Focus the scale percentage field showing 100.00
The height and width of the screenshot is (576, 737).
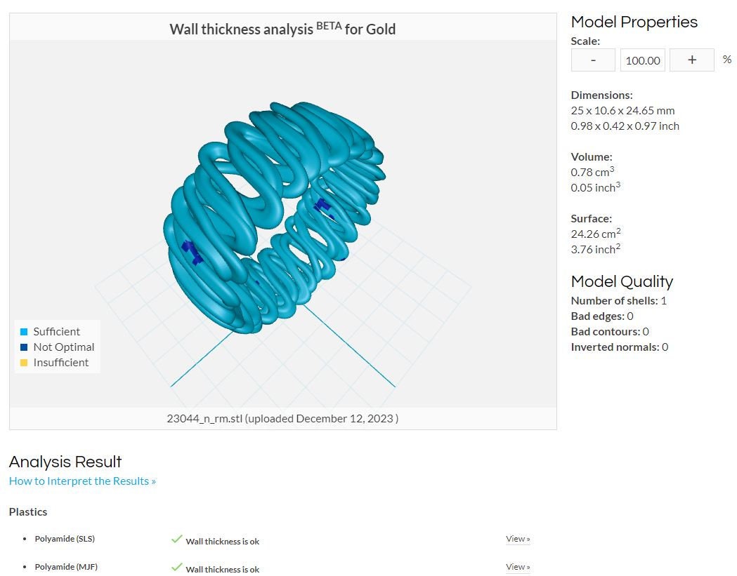point(643,60)
